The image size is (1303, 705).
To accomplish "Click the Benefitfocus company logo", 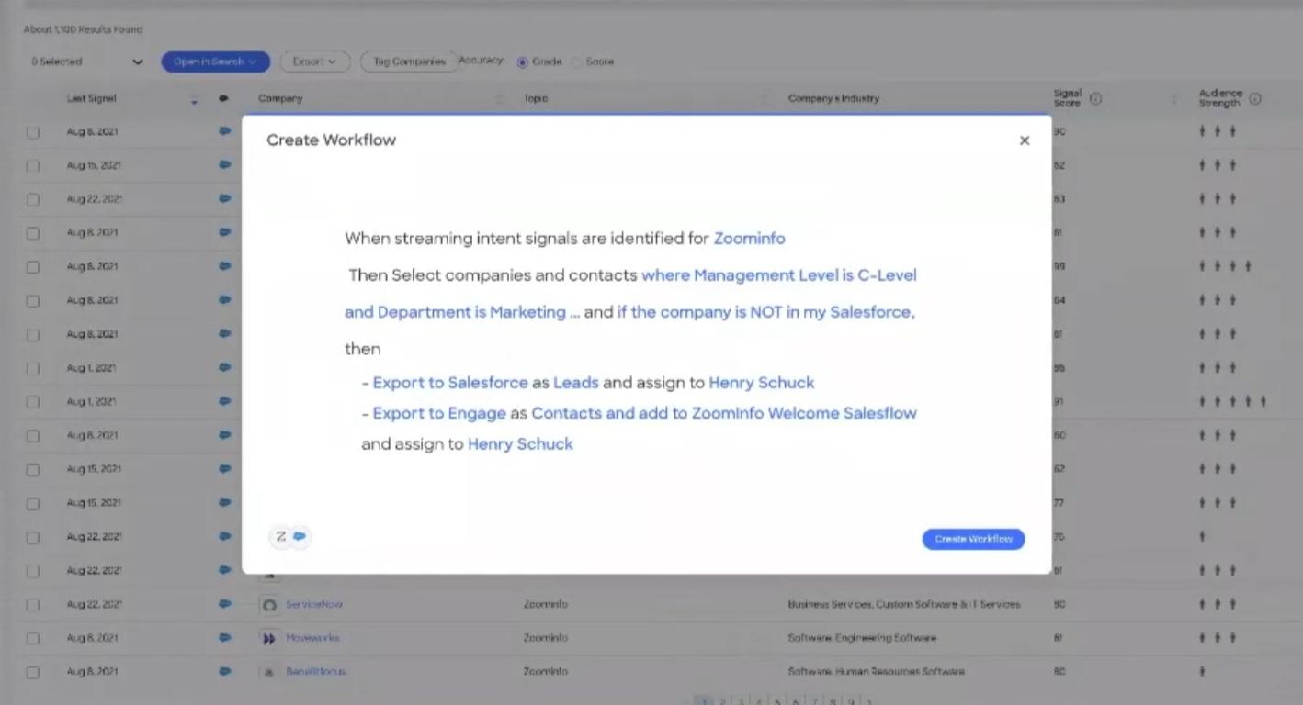I will [269, 672].
